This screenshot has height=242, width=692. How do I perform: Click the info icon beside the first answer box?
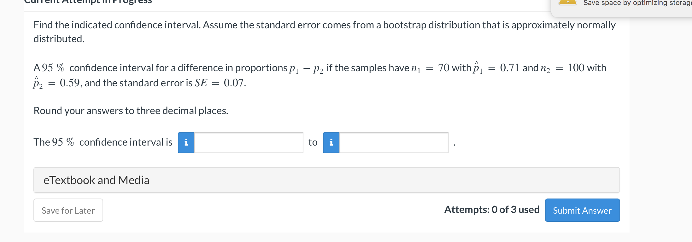(186, 142)
